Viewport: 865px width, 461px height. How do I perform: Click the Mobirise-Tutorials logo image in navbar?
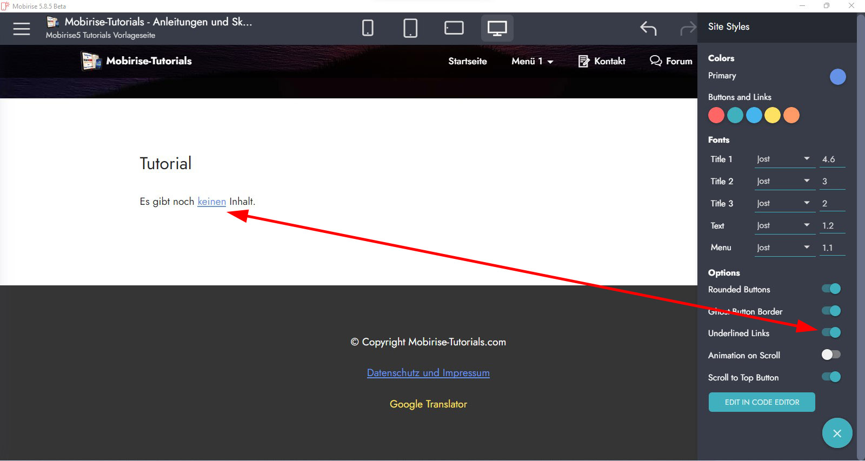(91, 61)
